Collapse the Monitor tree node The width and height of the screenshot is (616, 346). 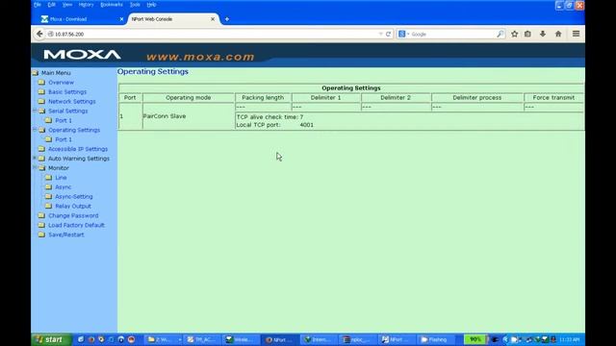point(35,167)
